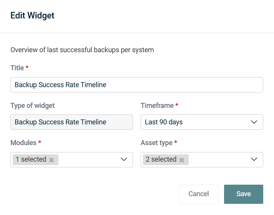Click the Title field label
The height and width of the screenshot is (215, 274).
pyautogui.click(x=17, y=68)
